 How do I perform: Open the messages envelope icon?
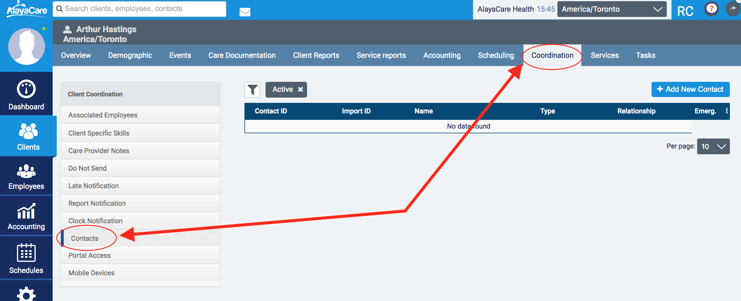pyautogui.click(x=245, y=12)
